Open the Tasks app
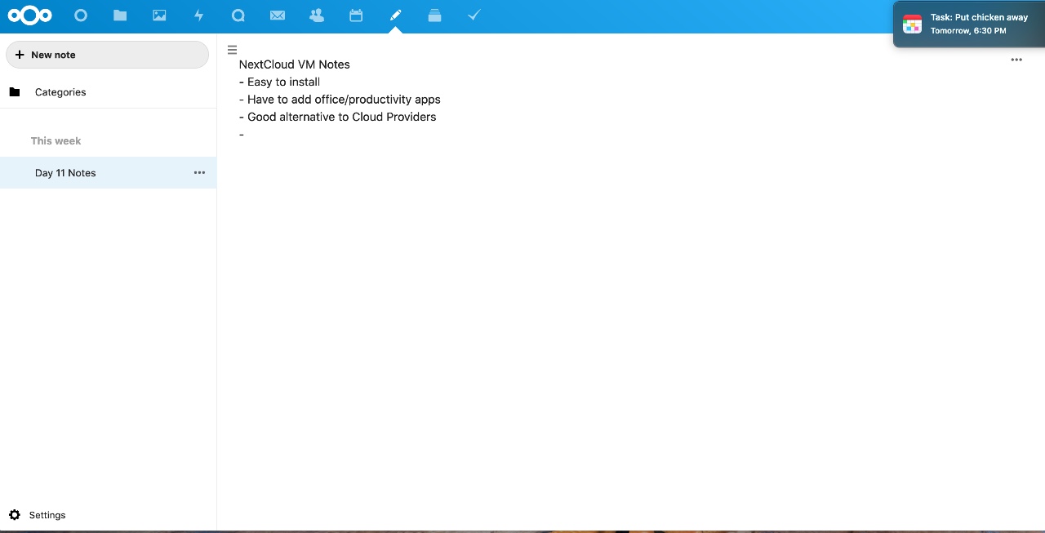 point(474,15)
